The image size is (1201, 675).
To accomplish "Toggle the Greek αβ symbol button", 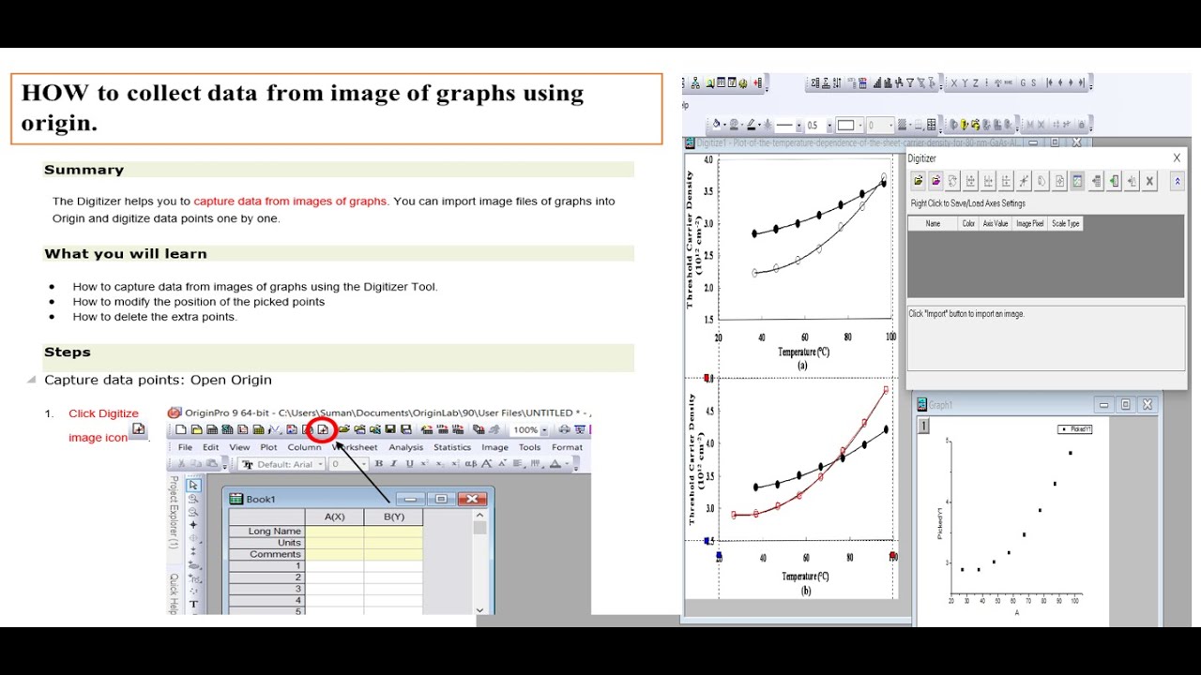I will click(470, 464).
